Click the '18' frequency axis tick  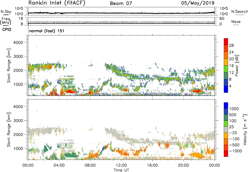[21, 19]
